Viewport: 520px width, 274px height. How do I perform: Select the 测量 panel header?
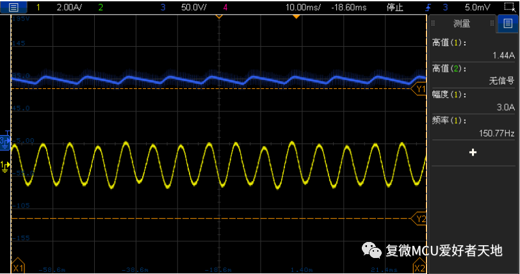(461, 24)
